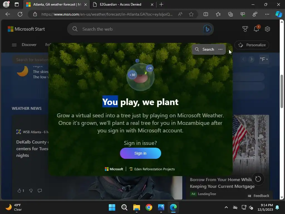This screenshot has height=214, width=285.
Task: Open File Explorer from the taskbar
Action: tap(137, 207)
